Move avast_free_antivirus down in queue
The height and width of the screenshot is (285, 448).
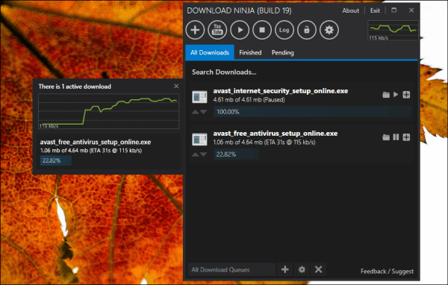coord(203,154)
